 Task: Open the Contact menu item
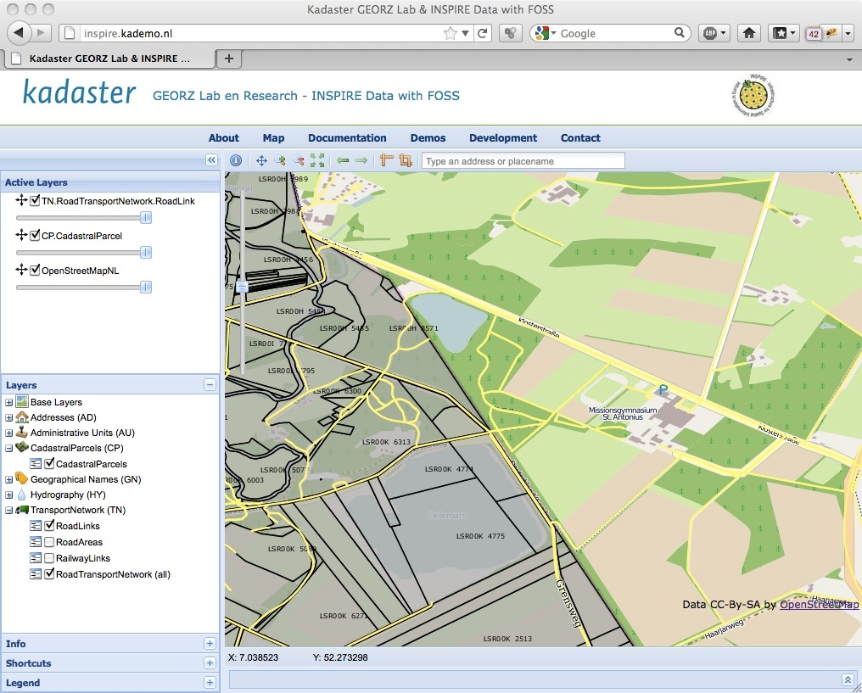[x=580, y=138]
